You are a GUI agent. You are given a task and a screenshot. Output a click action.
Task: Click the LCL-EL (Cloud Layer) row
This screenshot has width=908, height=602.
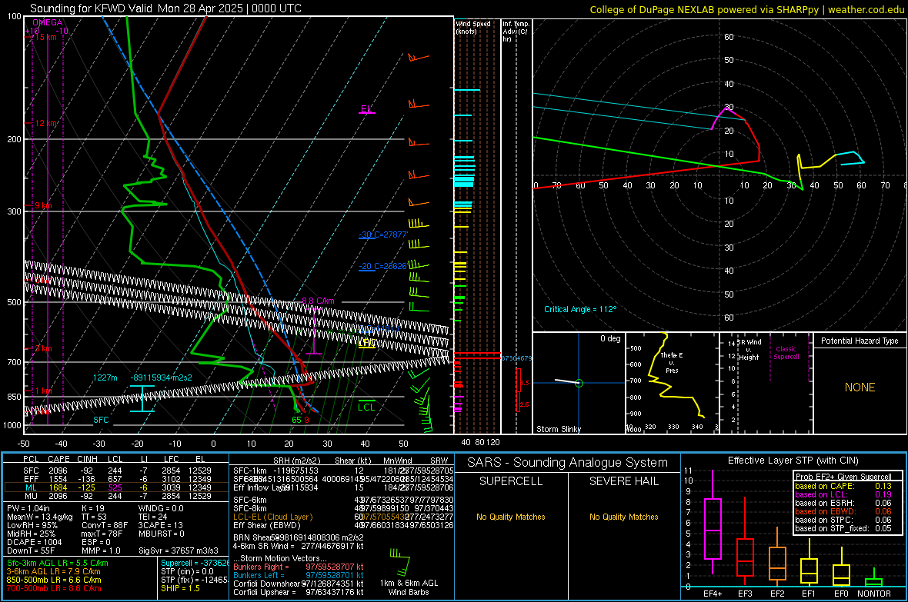[x=343, y=517]
